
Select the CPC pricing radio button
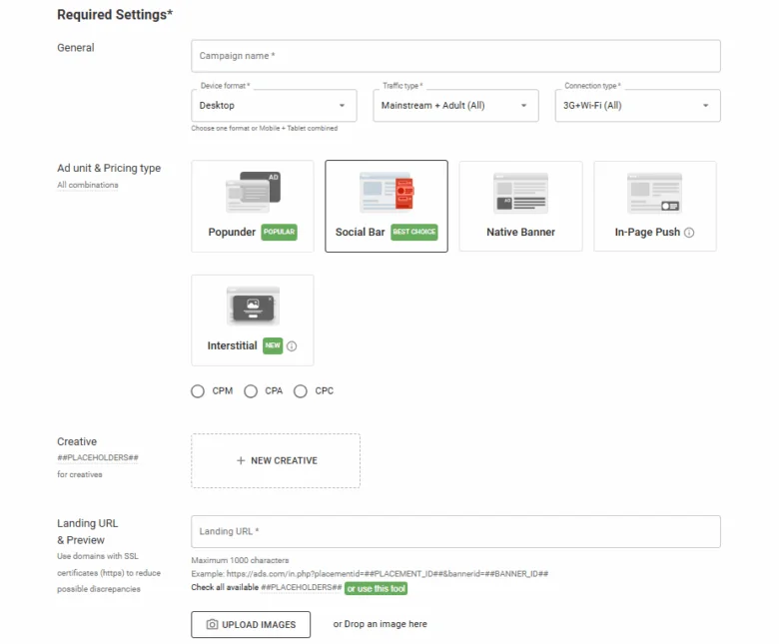coord(301,391)
